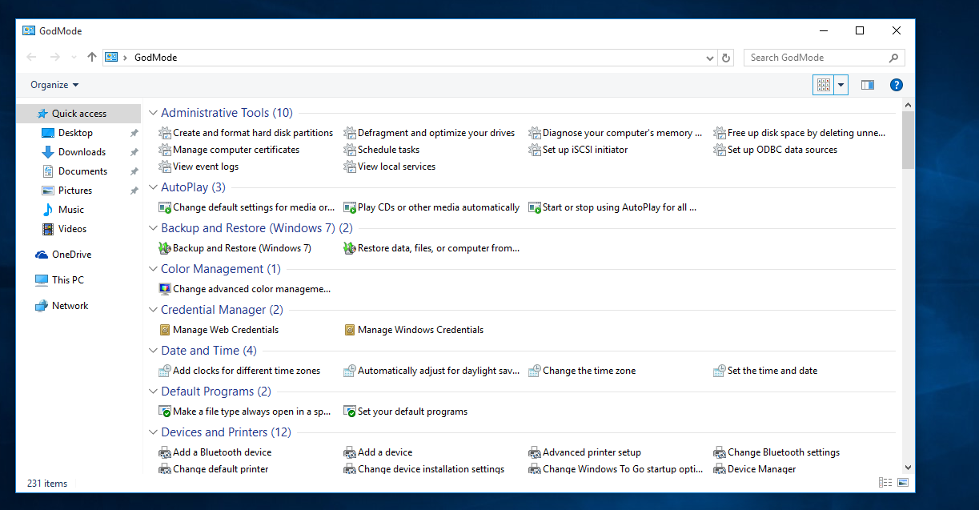This screenshot has width=979, height=510.
Task: Click the icon of Change advanced color management
Action: click(165, 289)
